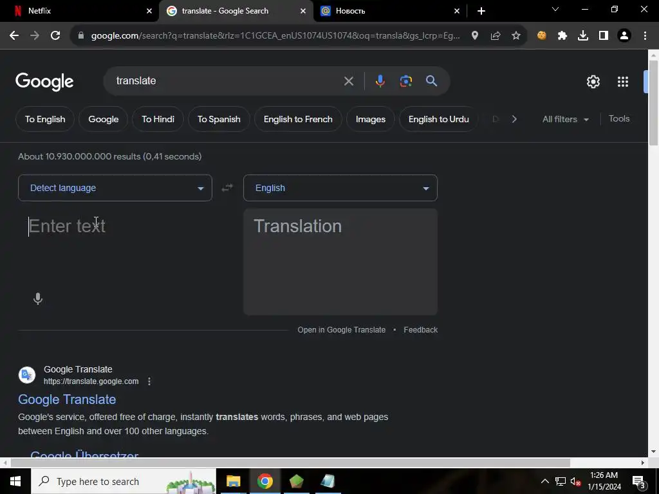Click the location pin icon in address bar
The image size is (659, 494).
pos(475,36)
